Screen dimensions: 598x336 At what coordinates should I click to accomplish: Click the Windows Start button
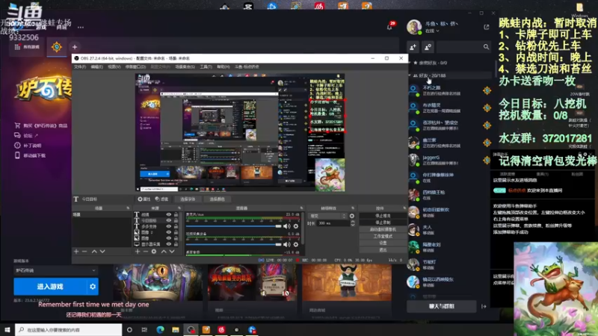[7, 329]
